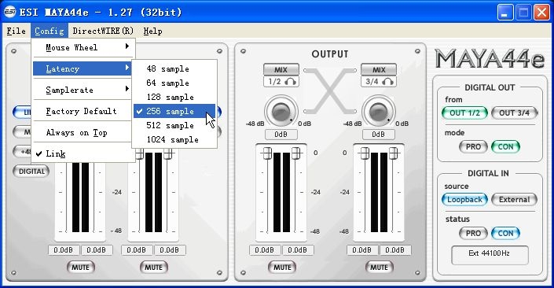Close the open Config menu
Screen dimensions: 554x288
click(x=49, y=31)
